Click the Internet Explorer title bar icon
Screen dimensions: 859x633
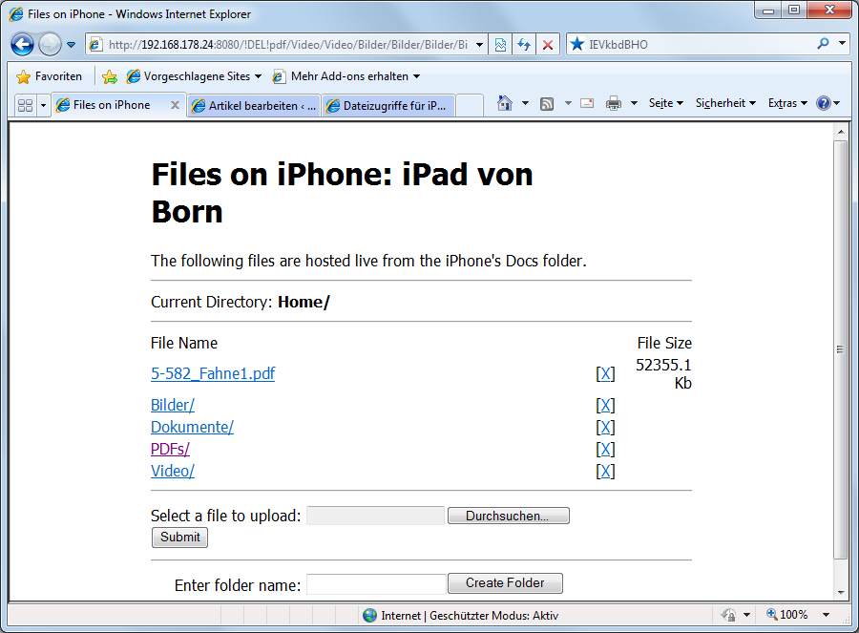pyautogui.click(x=16, y=14)
